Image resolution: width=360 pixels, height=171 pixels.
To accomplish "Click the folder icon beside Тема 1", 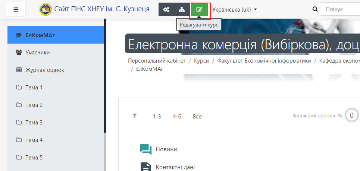I will 19,87.
